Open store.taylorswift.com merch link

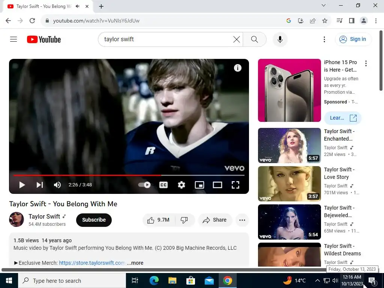(92, 263)
